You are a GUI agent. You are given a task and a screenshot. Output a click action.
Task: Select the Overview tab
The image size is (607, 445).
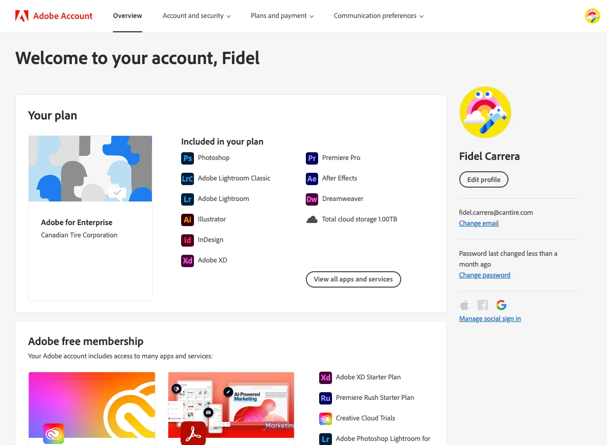pyautogui.click(x=127, y=16)
